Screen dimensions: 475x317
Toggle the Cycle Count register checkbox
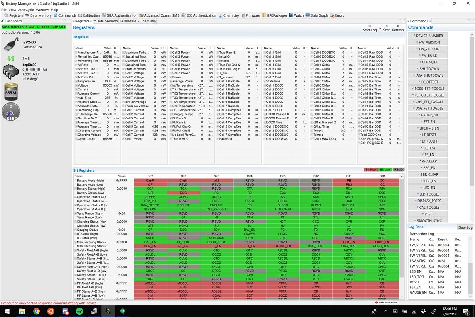pyautogui.click(x=76, y=139)
